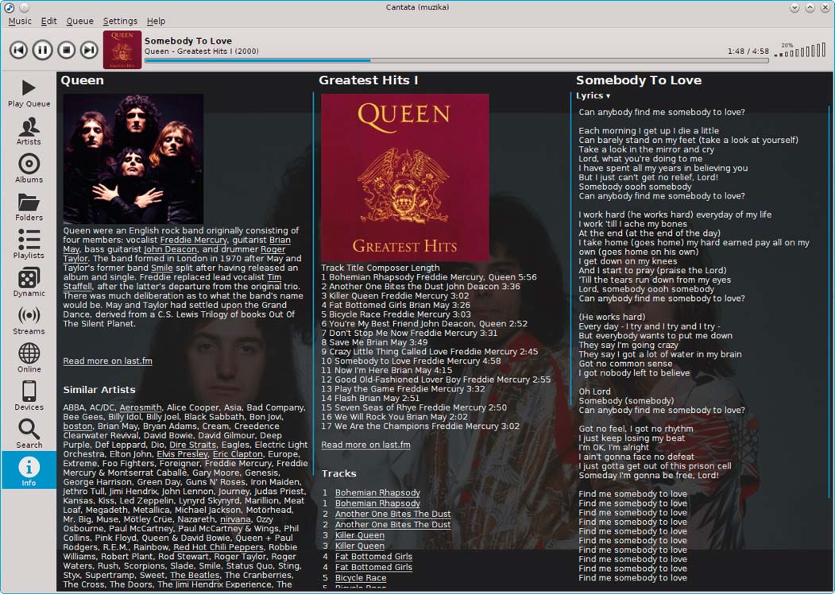Open Read more on last.fm under album tracklist
The image size is (835, 594).
pyautogui.click(x=365, y=445)
